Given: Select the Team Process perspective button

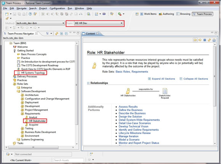Looking at the screenshot, I should 203,14.
